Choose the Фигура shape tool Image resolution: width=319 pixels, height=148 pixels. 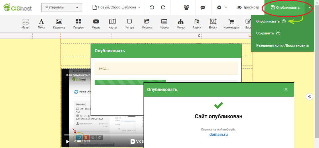[129, 24]
